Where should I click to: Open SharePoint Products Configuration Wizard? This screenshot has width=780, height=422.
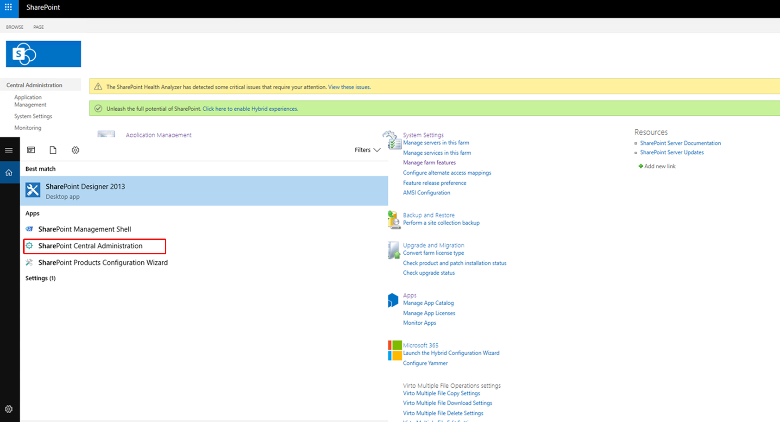coord(102,262)
